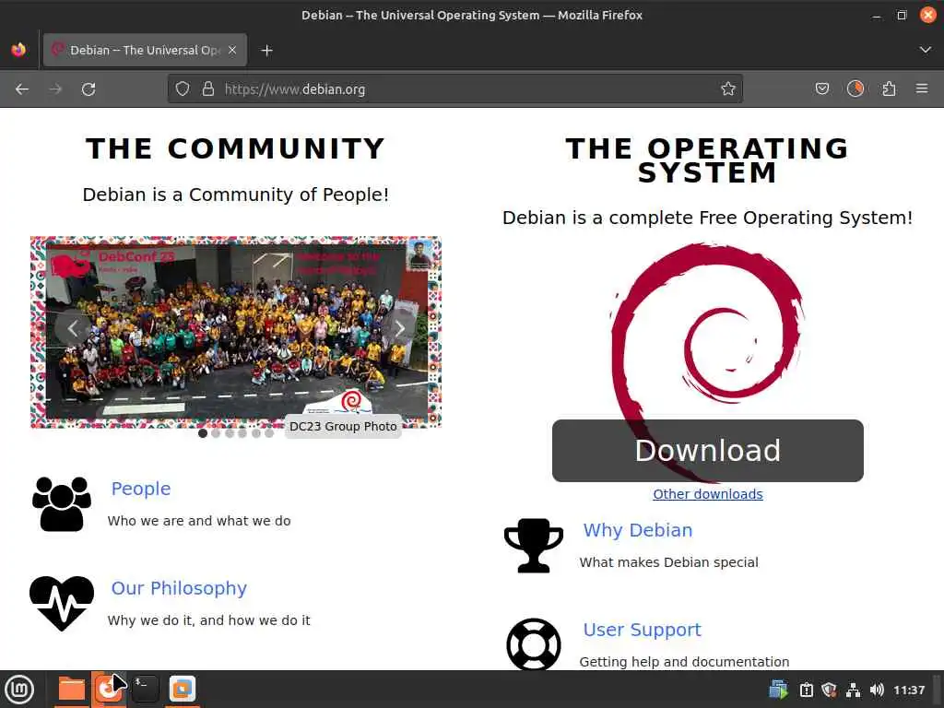Launch the Terminal from the taskbar

[145, 690]
